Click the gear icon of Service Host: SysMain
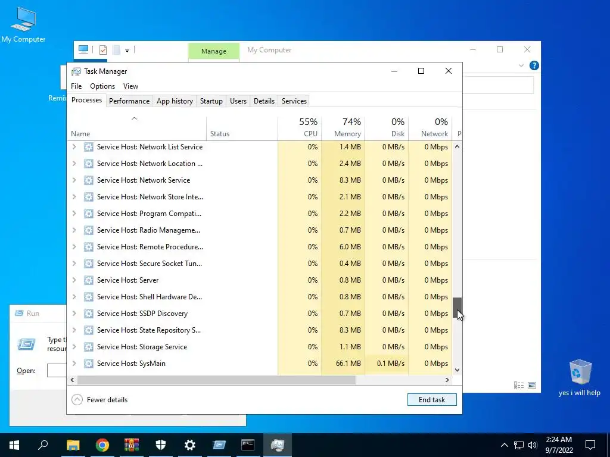Image resolution: width=610 pixels, height=457 pixels. tap(89, 364)
